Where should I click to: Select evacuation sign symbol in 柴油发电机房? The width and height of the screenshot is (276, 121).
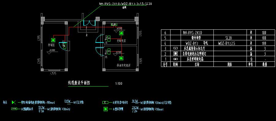pos(109,51)
